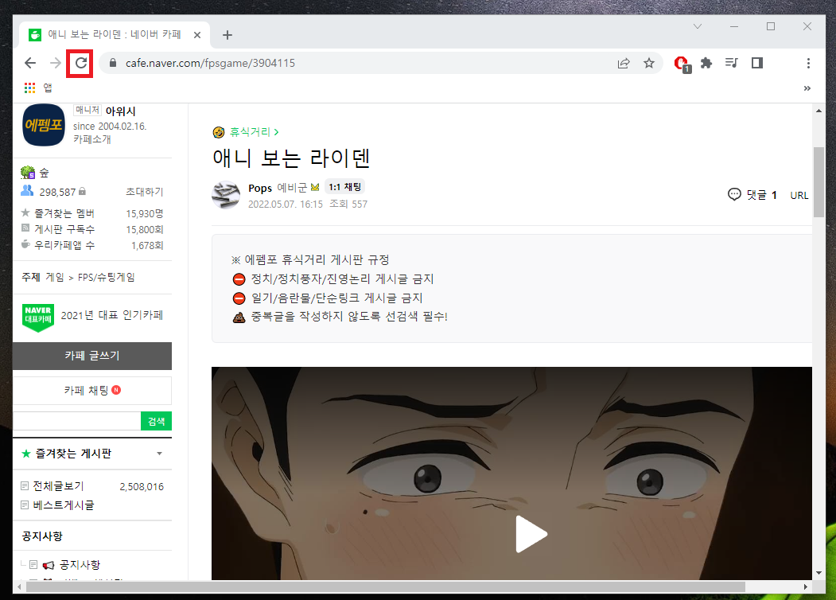Click the 2021년 대표 인기카페 text
Screen dimensions: 836x600
click(112, 315)
